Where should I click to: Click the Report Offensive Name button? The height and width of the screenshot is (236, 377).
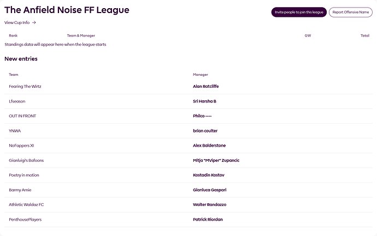pos(351,12)
